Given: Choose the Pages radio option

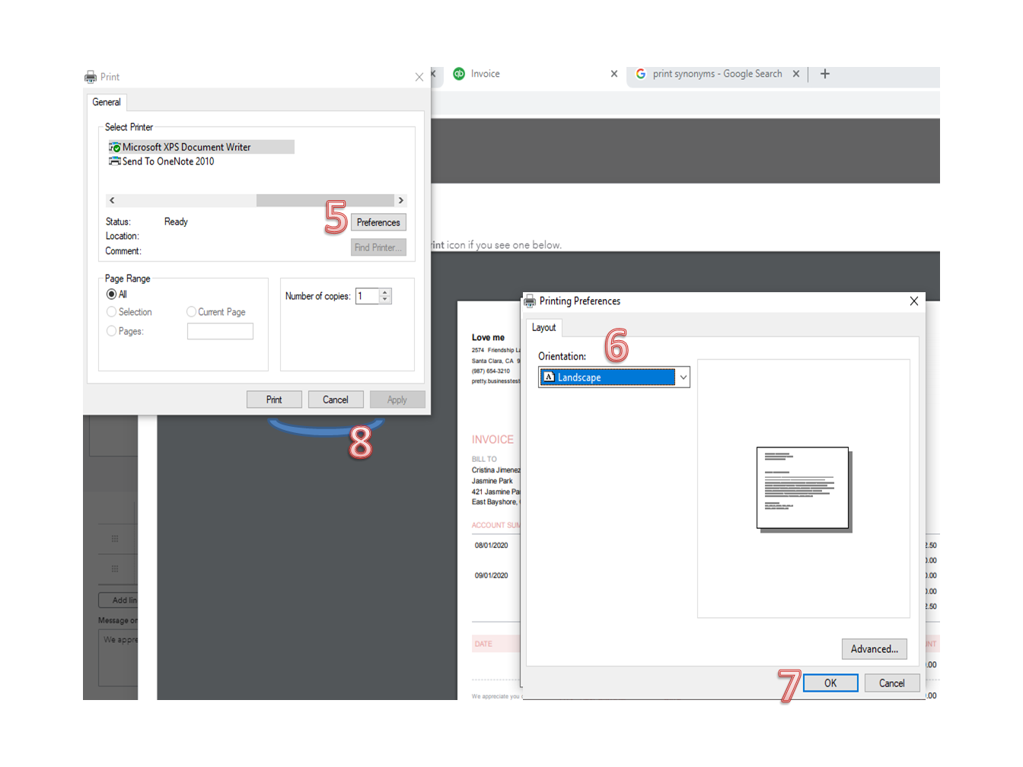Looking at the screenshot, I should coord(110,330).
